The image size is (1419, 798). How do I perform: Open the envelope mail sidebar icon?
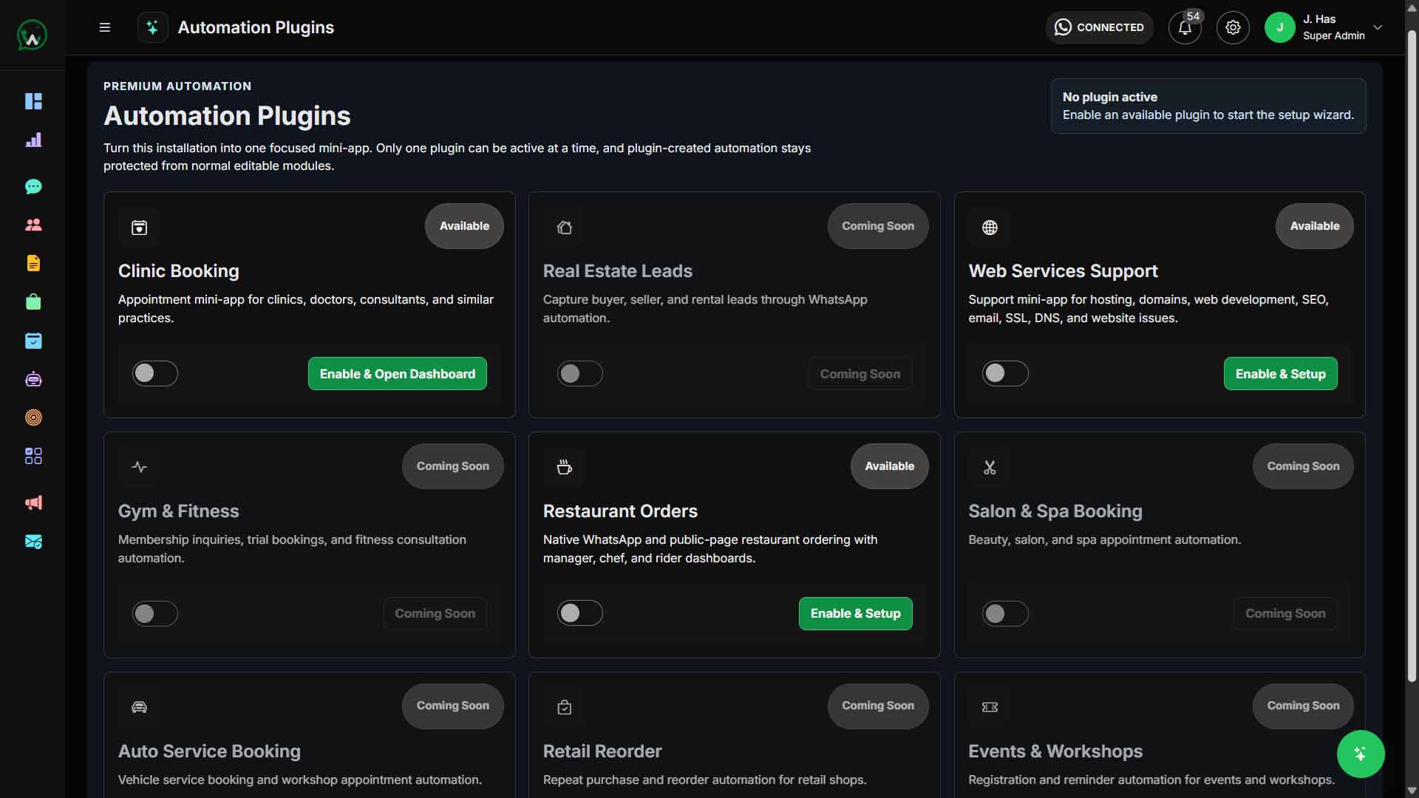point(33,542)
